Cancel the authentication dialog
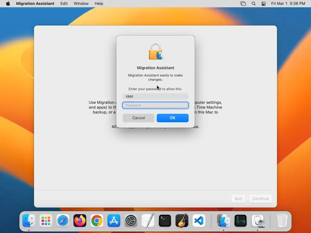The image size is (311, 233). click(x=138, y=118)
